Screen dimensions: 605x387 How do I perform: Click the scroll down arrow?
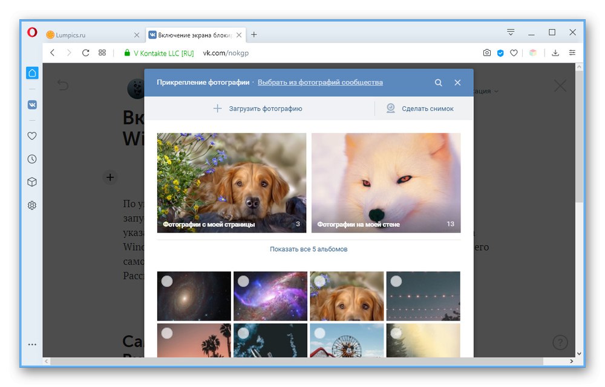(579, 354)
